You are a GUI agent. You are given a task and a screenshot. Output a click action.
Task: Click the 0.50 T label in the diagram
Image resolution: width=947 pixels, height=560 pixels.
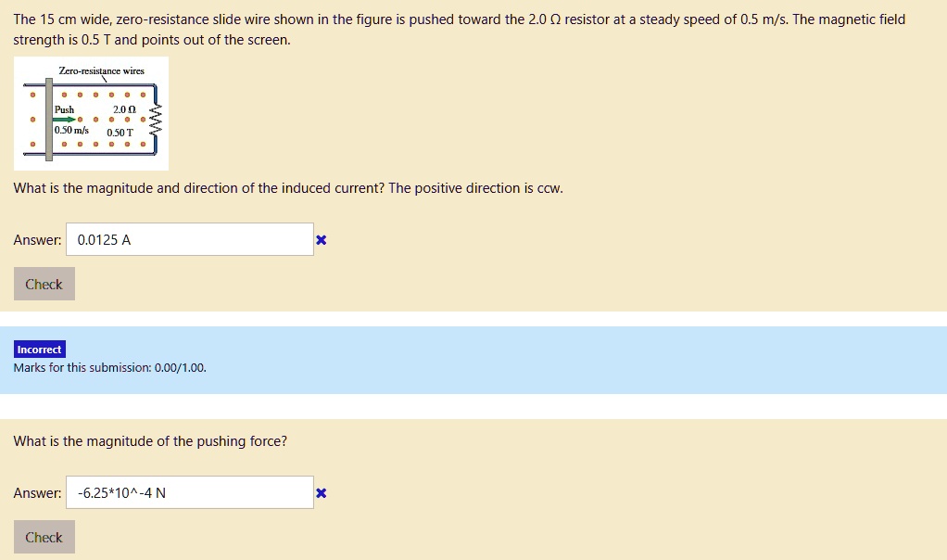(119, 133)
